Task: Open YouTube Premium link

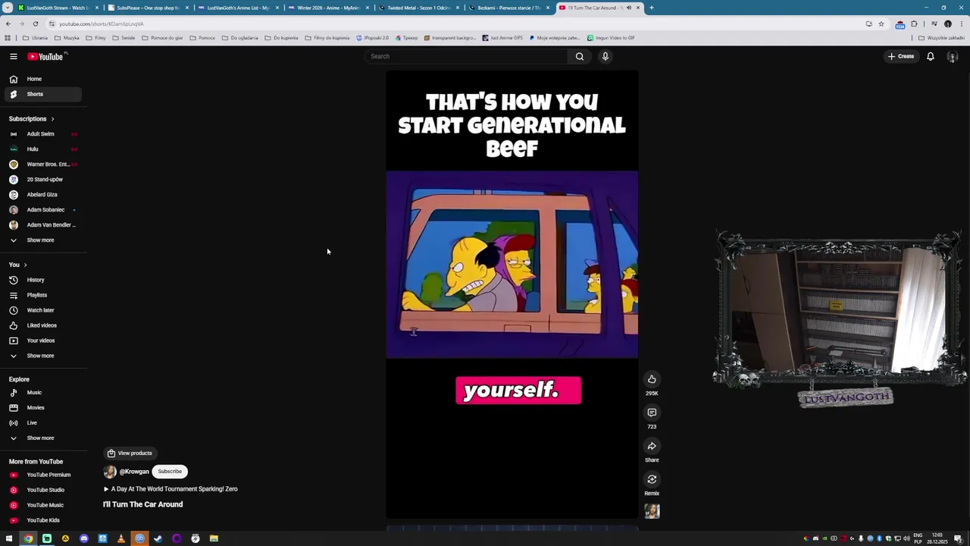Action: (x=43, y=475)
